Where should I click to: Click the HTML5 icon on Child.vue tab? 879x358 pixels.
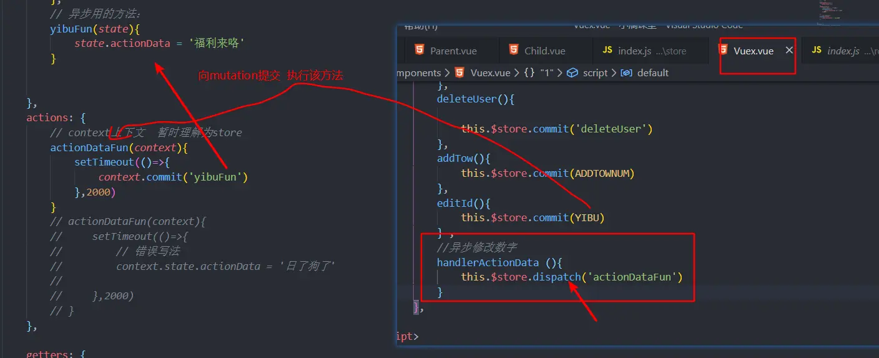pos(513,50)
